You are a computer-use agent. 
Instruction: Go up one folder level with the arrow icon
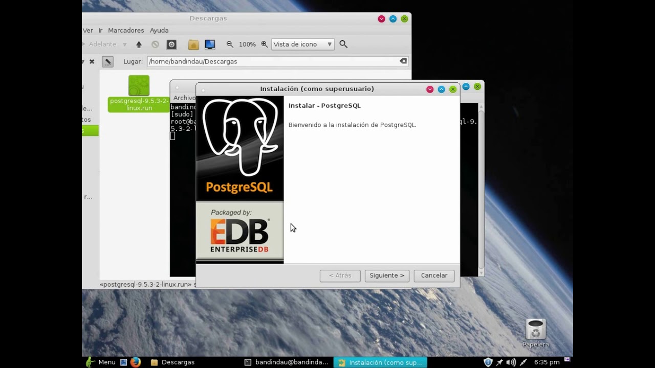139,44
